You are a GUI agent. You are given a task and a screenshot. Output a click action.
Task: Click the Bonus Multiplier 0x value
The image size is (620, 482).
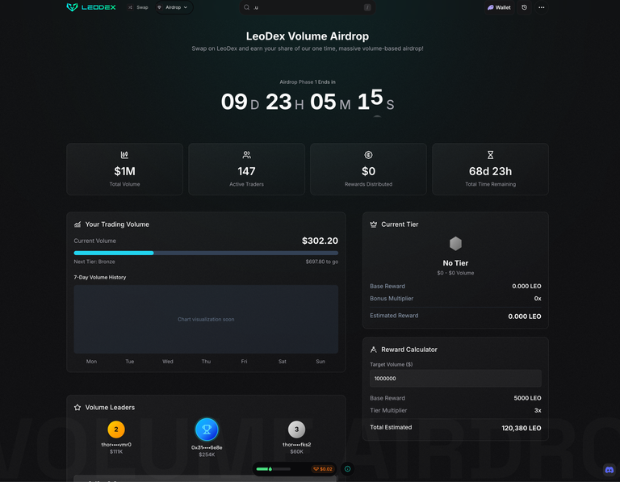click(538, 299)
